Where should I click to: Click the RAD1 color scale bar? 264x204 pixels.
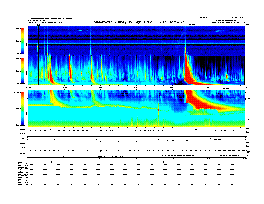click(23, 71)
